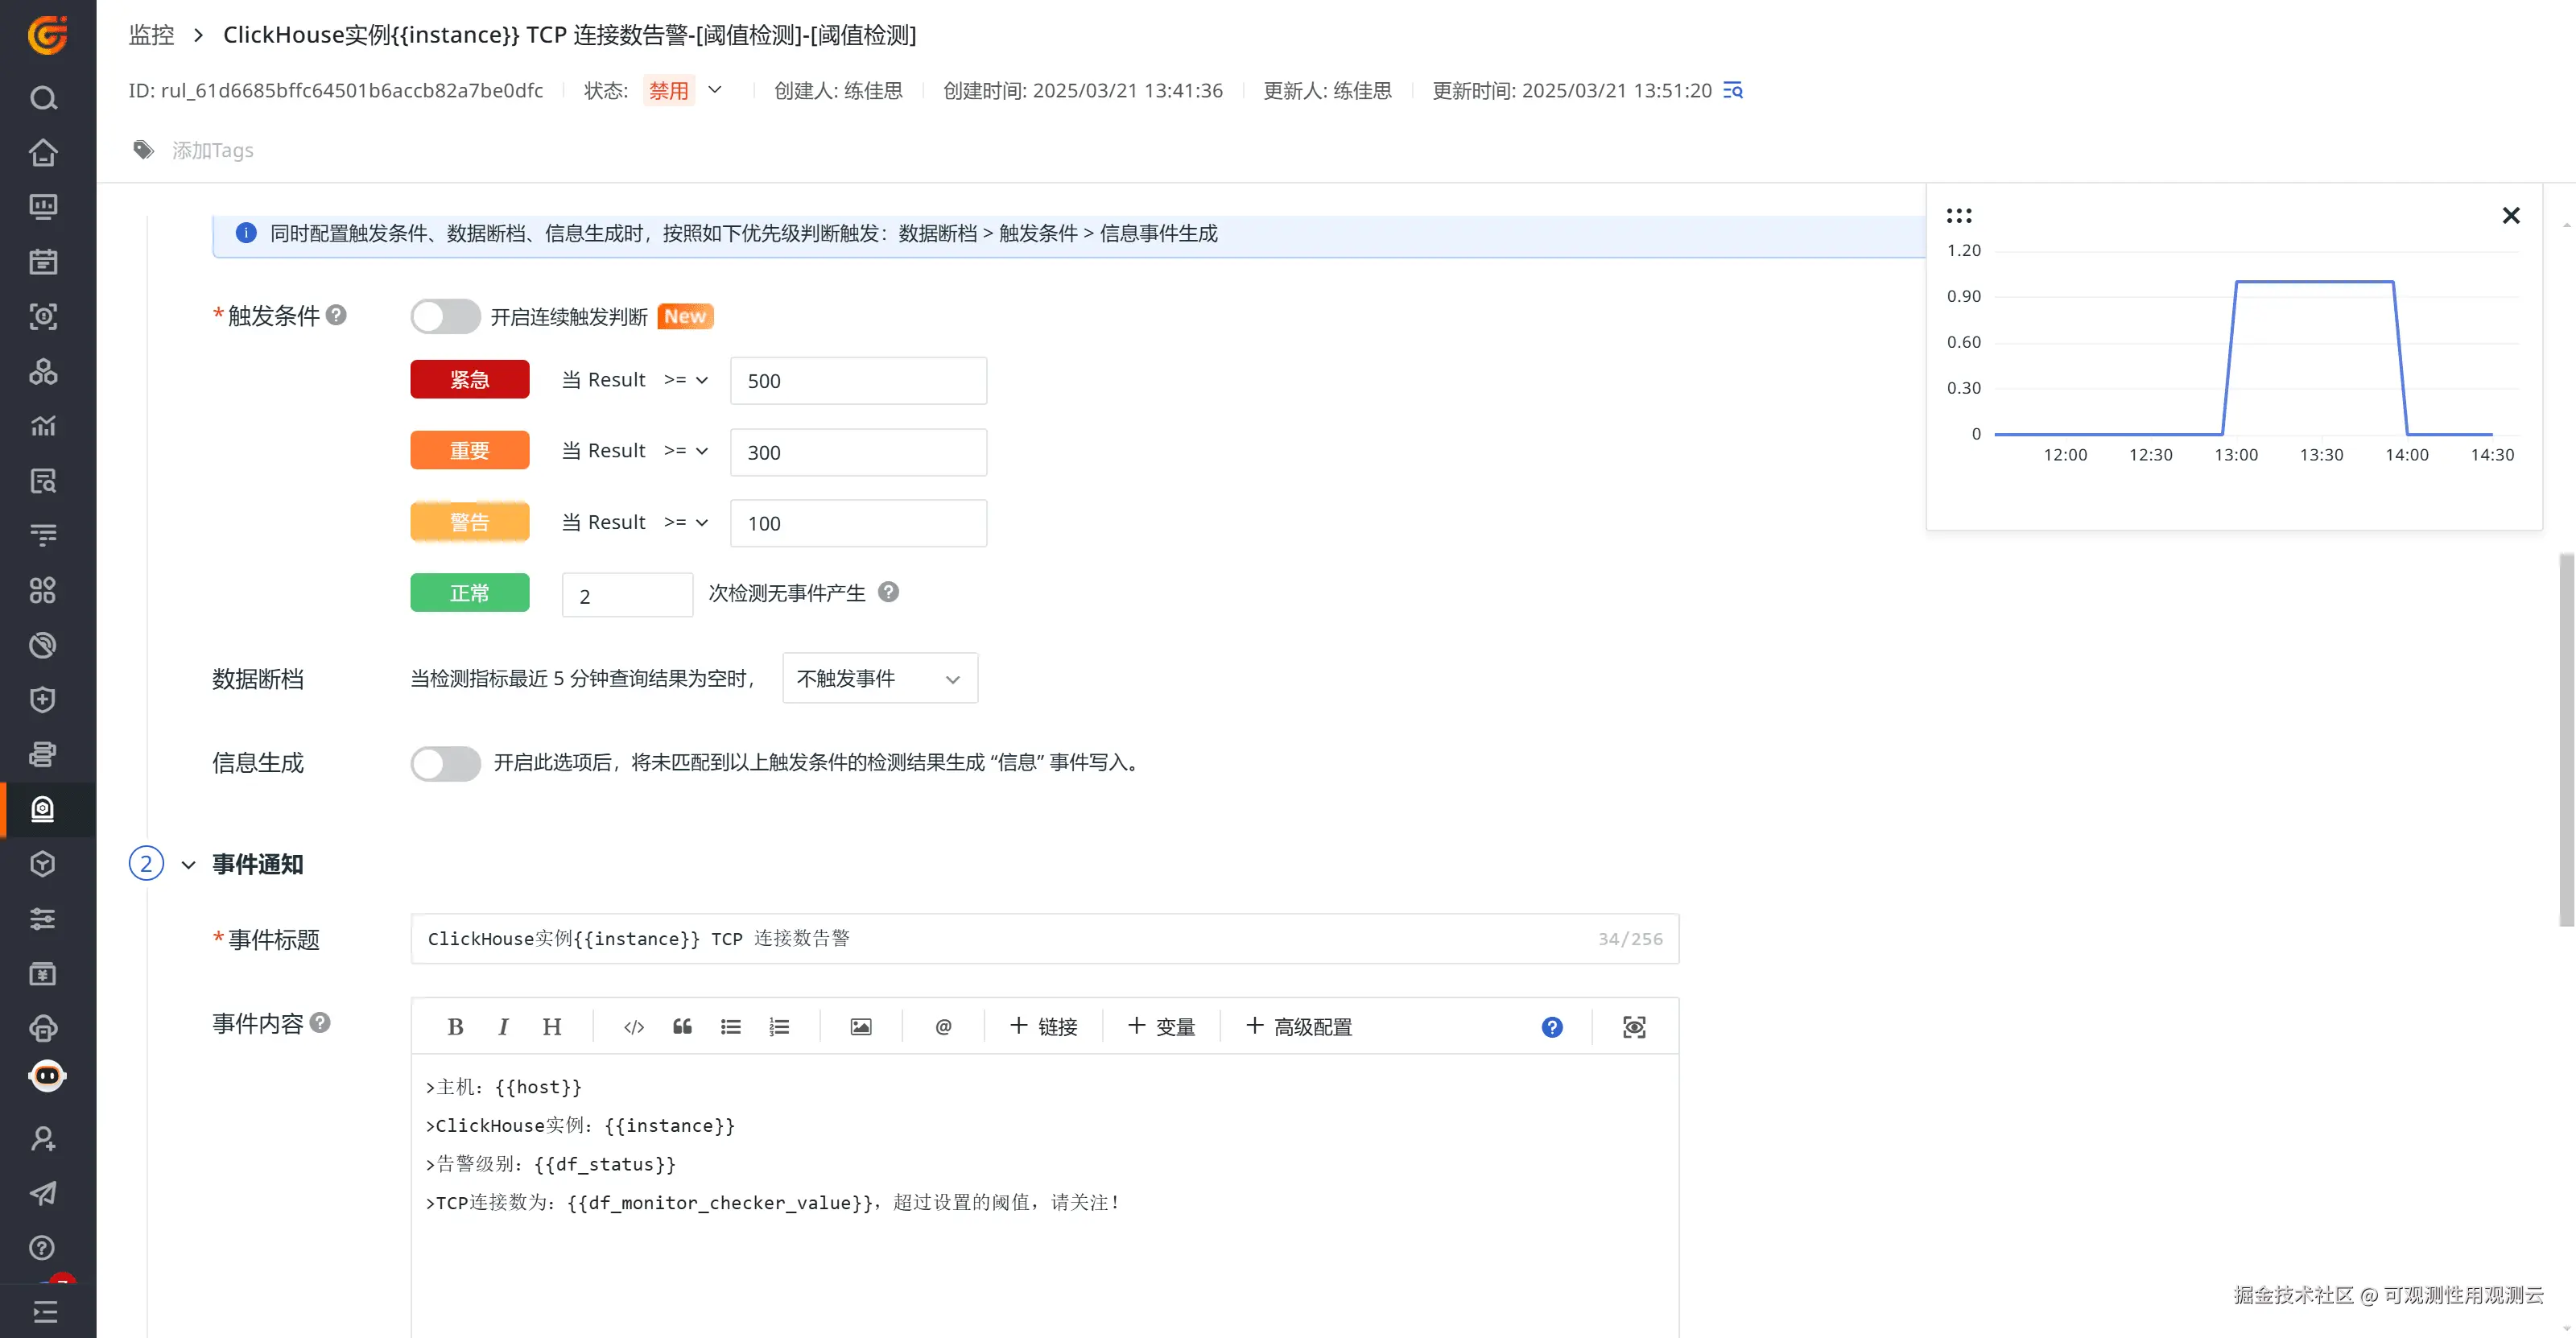
Task: Click + 高级配置 in editor toolbar
Action: coord(1299,1027)
